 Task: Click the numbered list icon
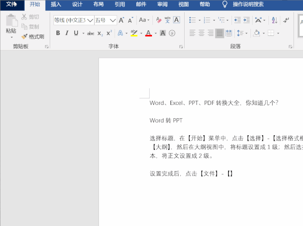click(x=207, y=20)
